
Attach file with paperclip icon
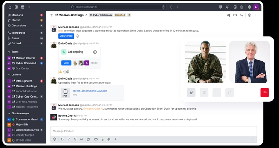(x=109, y=139)
